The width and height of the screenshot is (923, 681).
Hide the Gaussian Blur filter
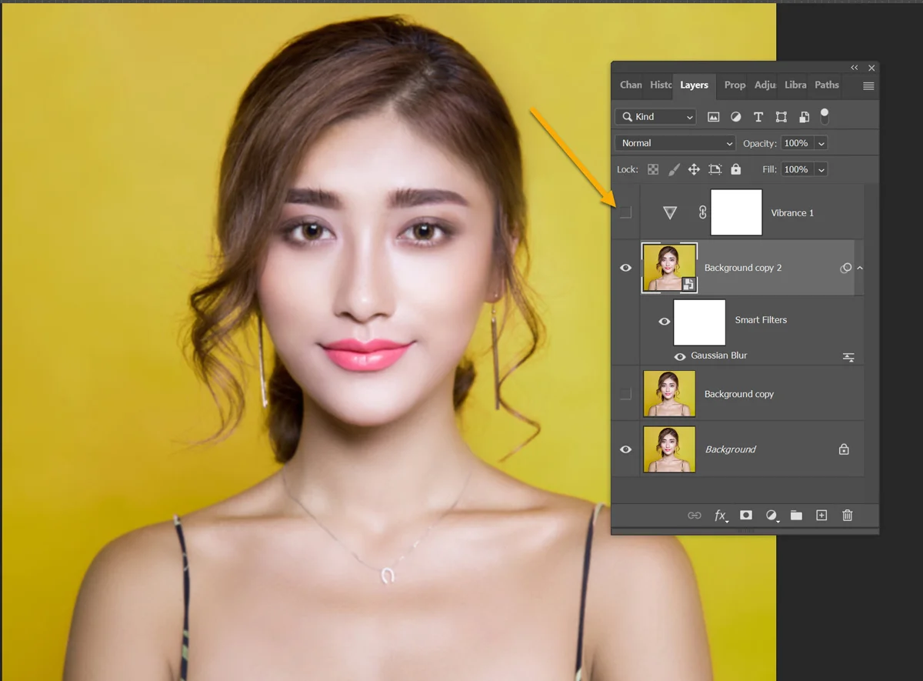click(680, 357)
